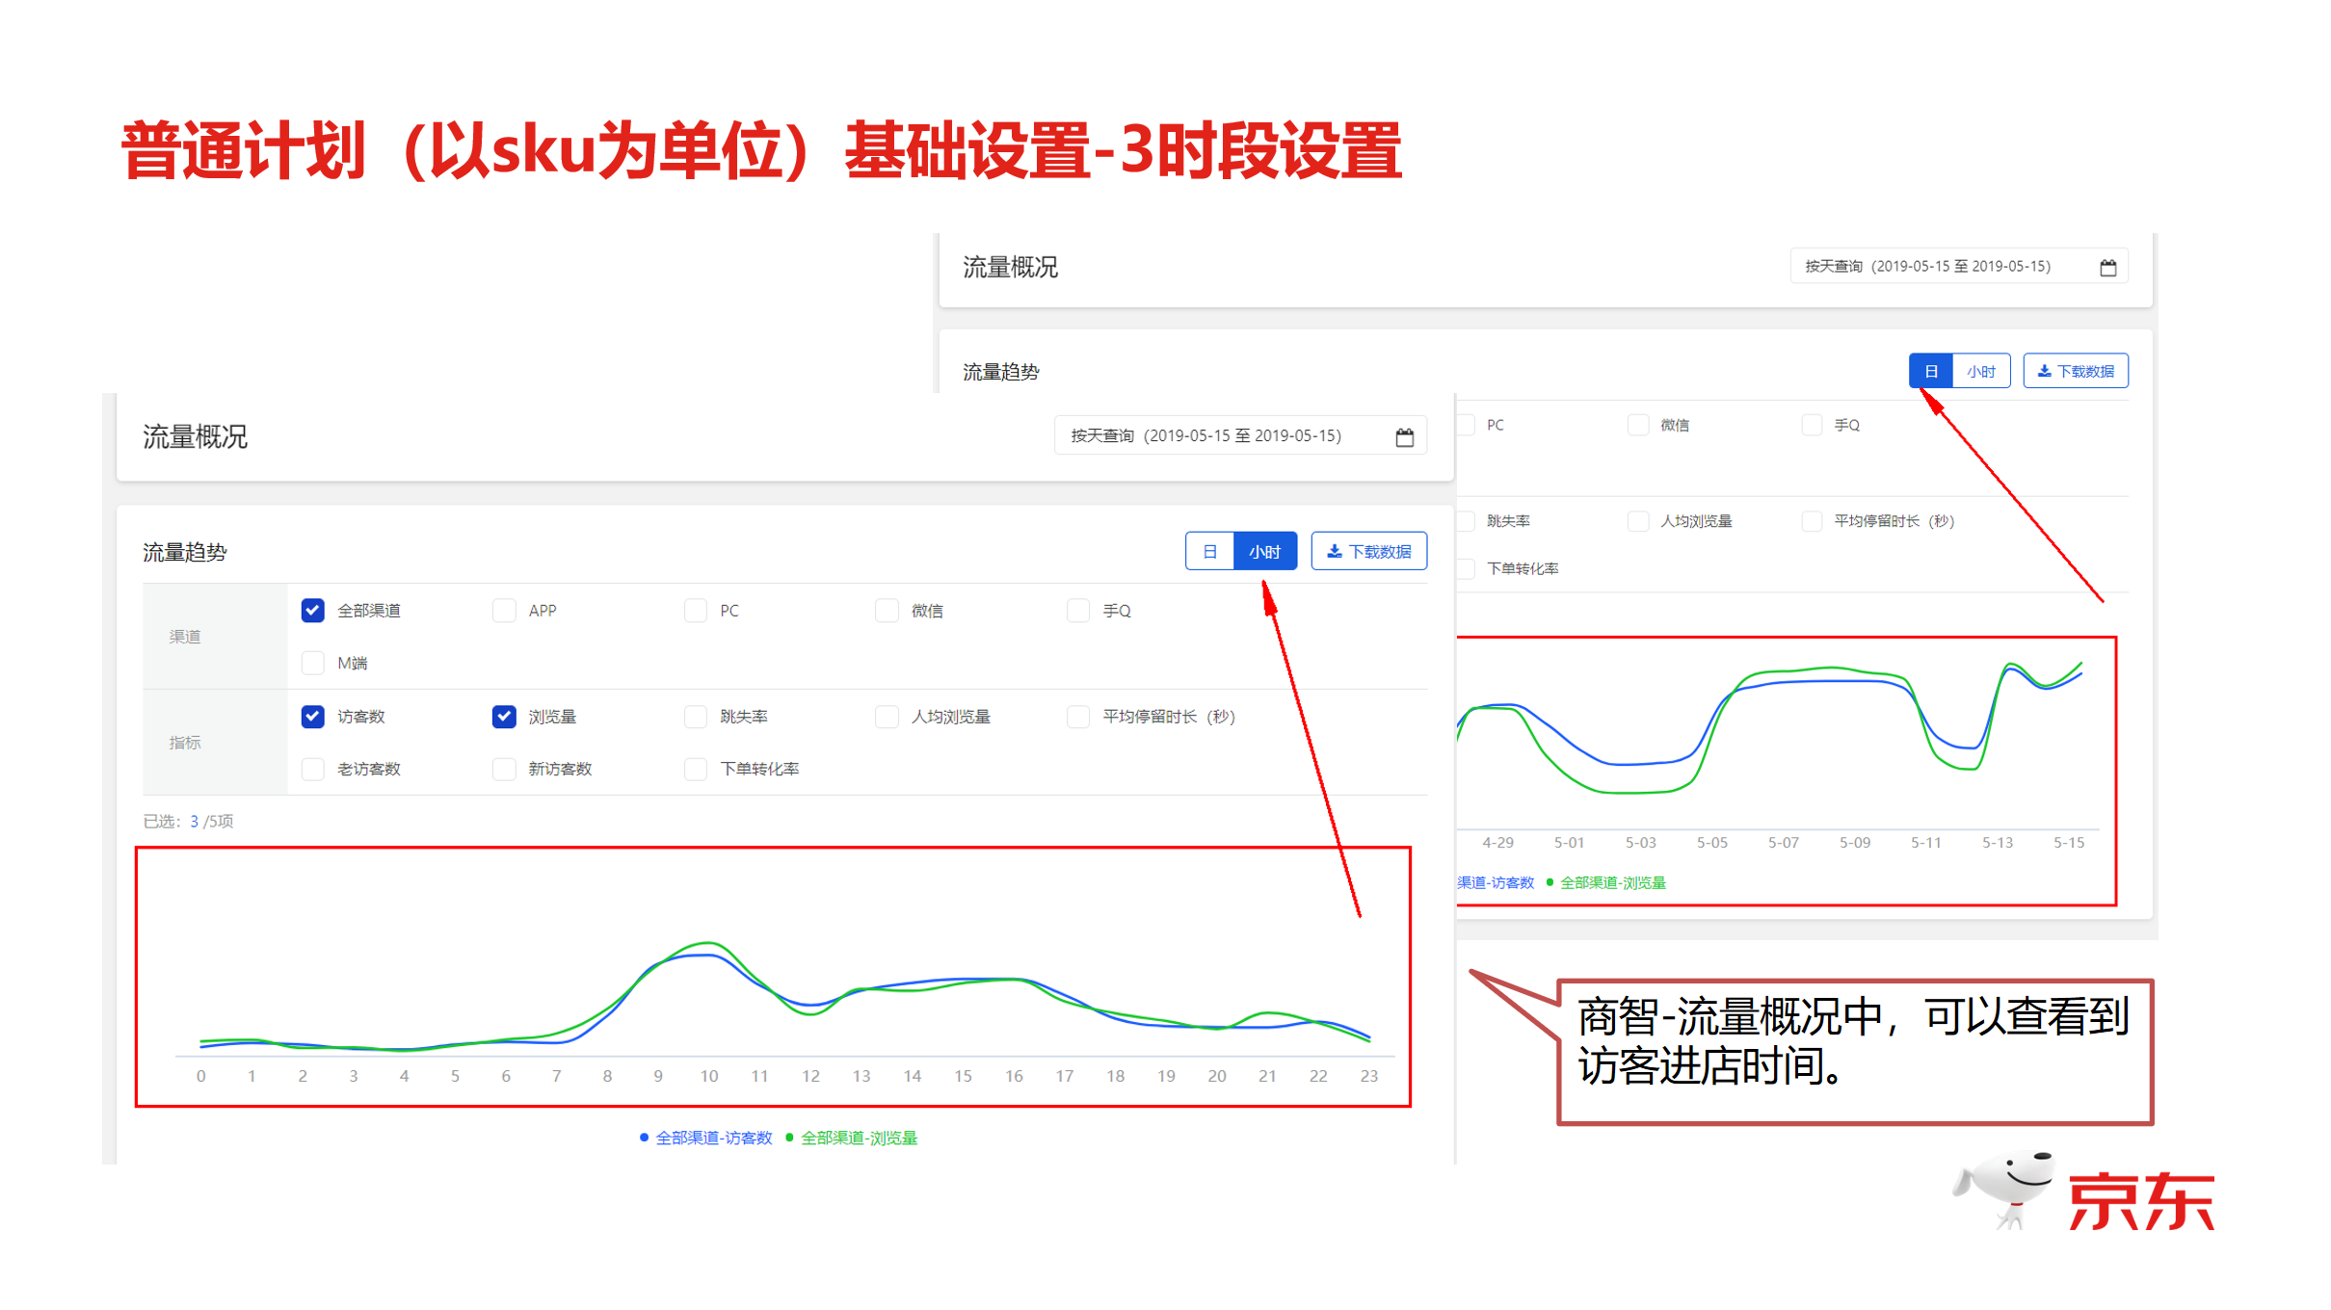Enable 人均浏览量 checkbox in back panel
Image resolution: width=2331 pixels, height=1310 pixels.
click(1637, 521)
